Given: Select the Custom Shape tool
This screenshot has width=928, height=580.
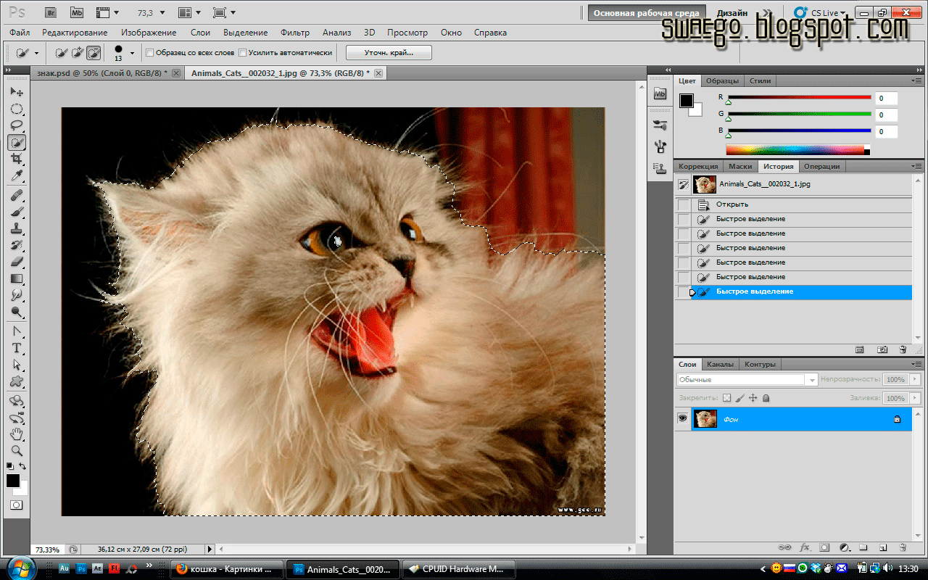Looking at the screenshot, I should [x=17, y=381].
